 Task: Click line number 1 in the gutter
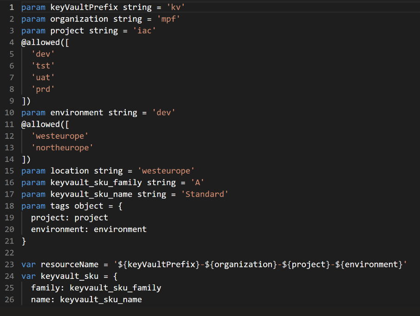(x=11, y=7)
